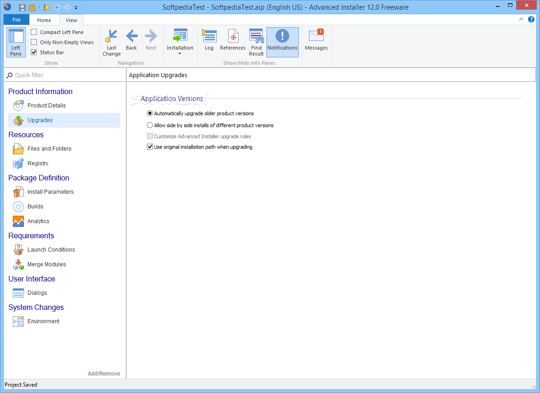
Task: Open Help with the question mark icon
Action: pyautogui.click(x=531, y=19)
